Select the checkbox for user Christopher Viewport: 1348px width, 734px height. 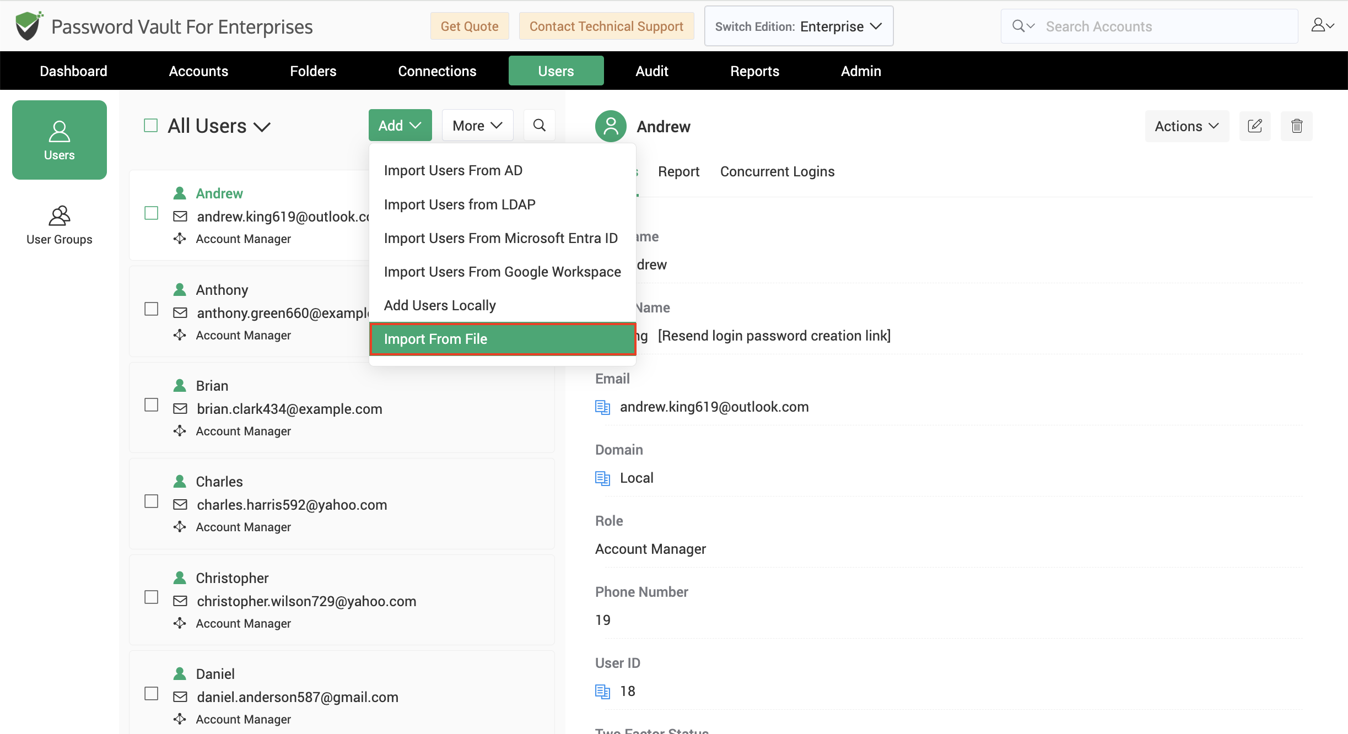coord(151,597)
